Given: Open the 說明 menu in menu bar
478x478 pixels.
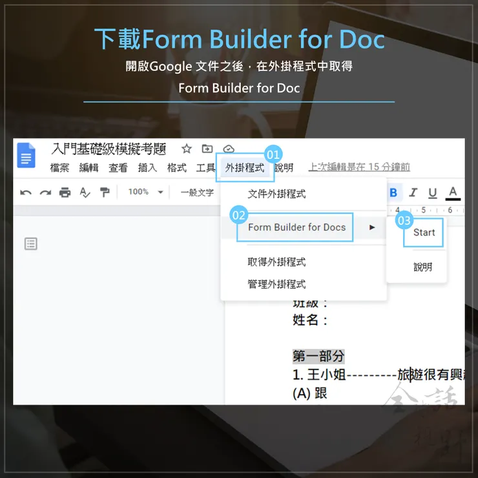Looking at the screenshot, I should click(284, 167).
